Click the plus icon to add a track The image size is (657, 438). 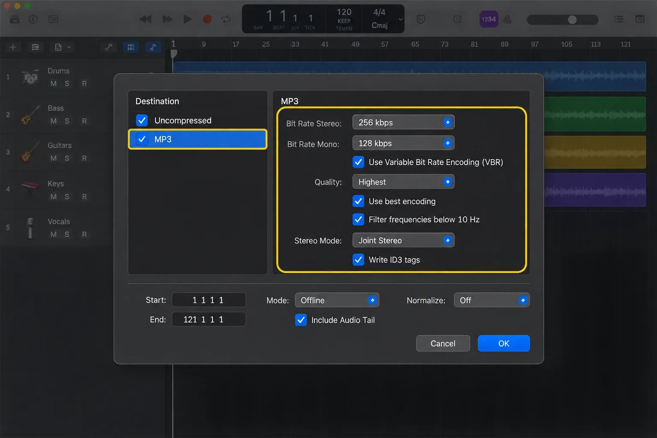point(13,47)
